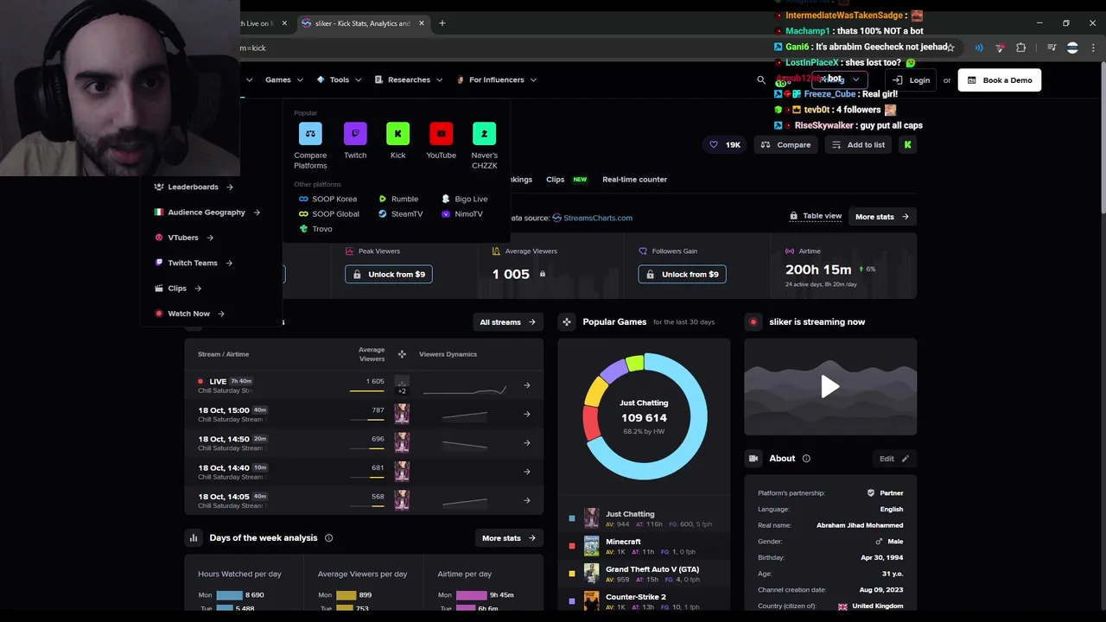Open a new browser tab

pos(442,23)
